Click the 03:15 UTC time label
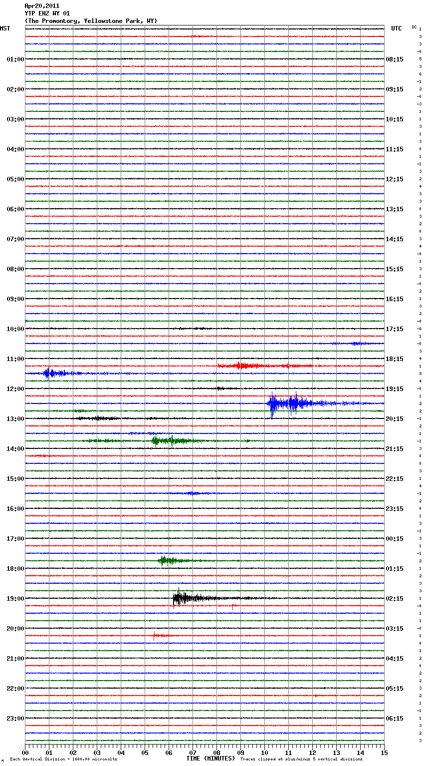 click(x=395, y=629)
